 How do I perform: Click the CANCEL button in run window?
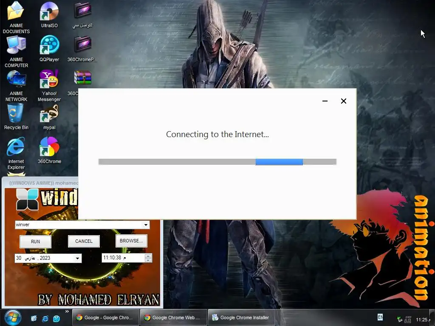tap(84, 241)
